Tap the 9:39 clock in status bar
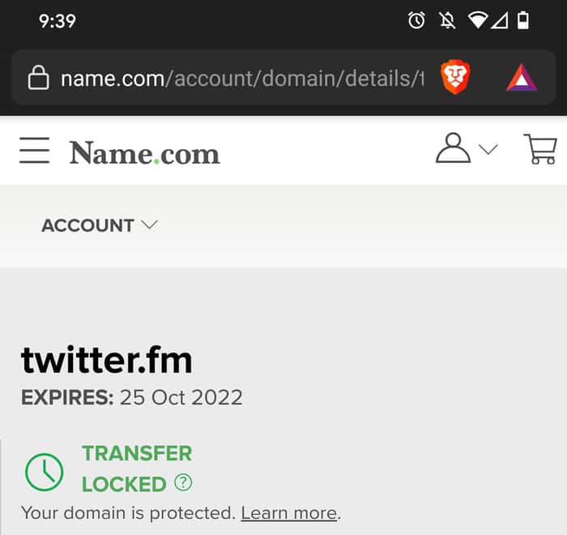Viewport: 567px width, 535px height. [58, 21]
